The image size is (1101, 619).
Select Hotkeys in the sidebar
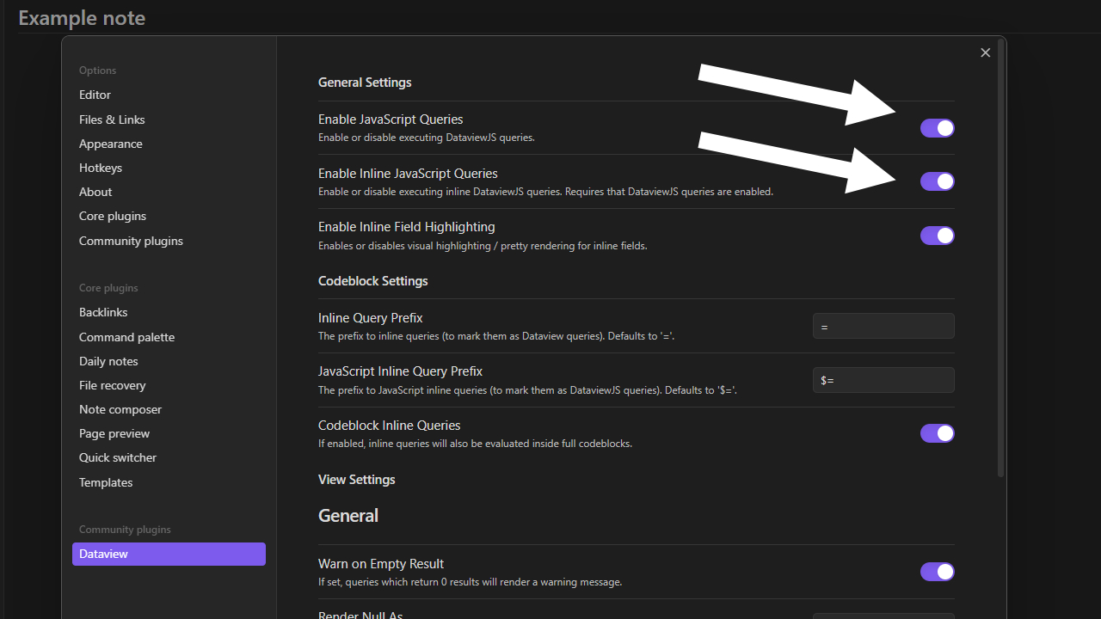(101, 168)
